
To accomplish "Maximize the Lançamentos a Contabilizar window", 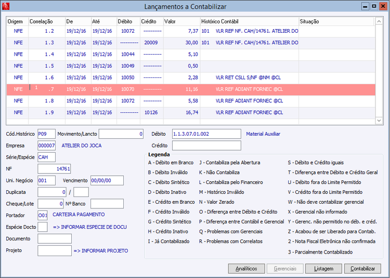I will (x=374, y=6).
